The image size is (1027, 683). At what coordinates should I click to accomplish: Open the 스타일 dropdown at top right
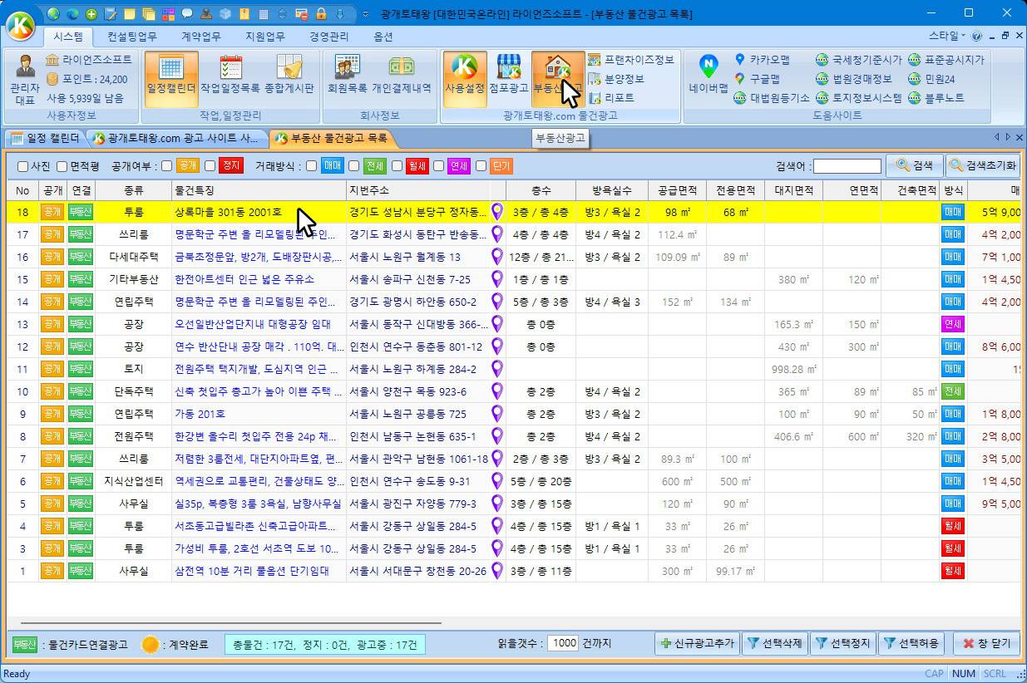pos(946,37)
